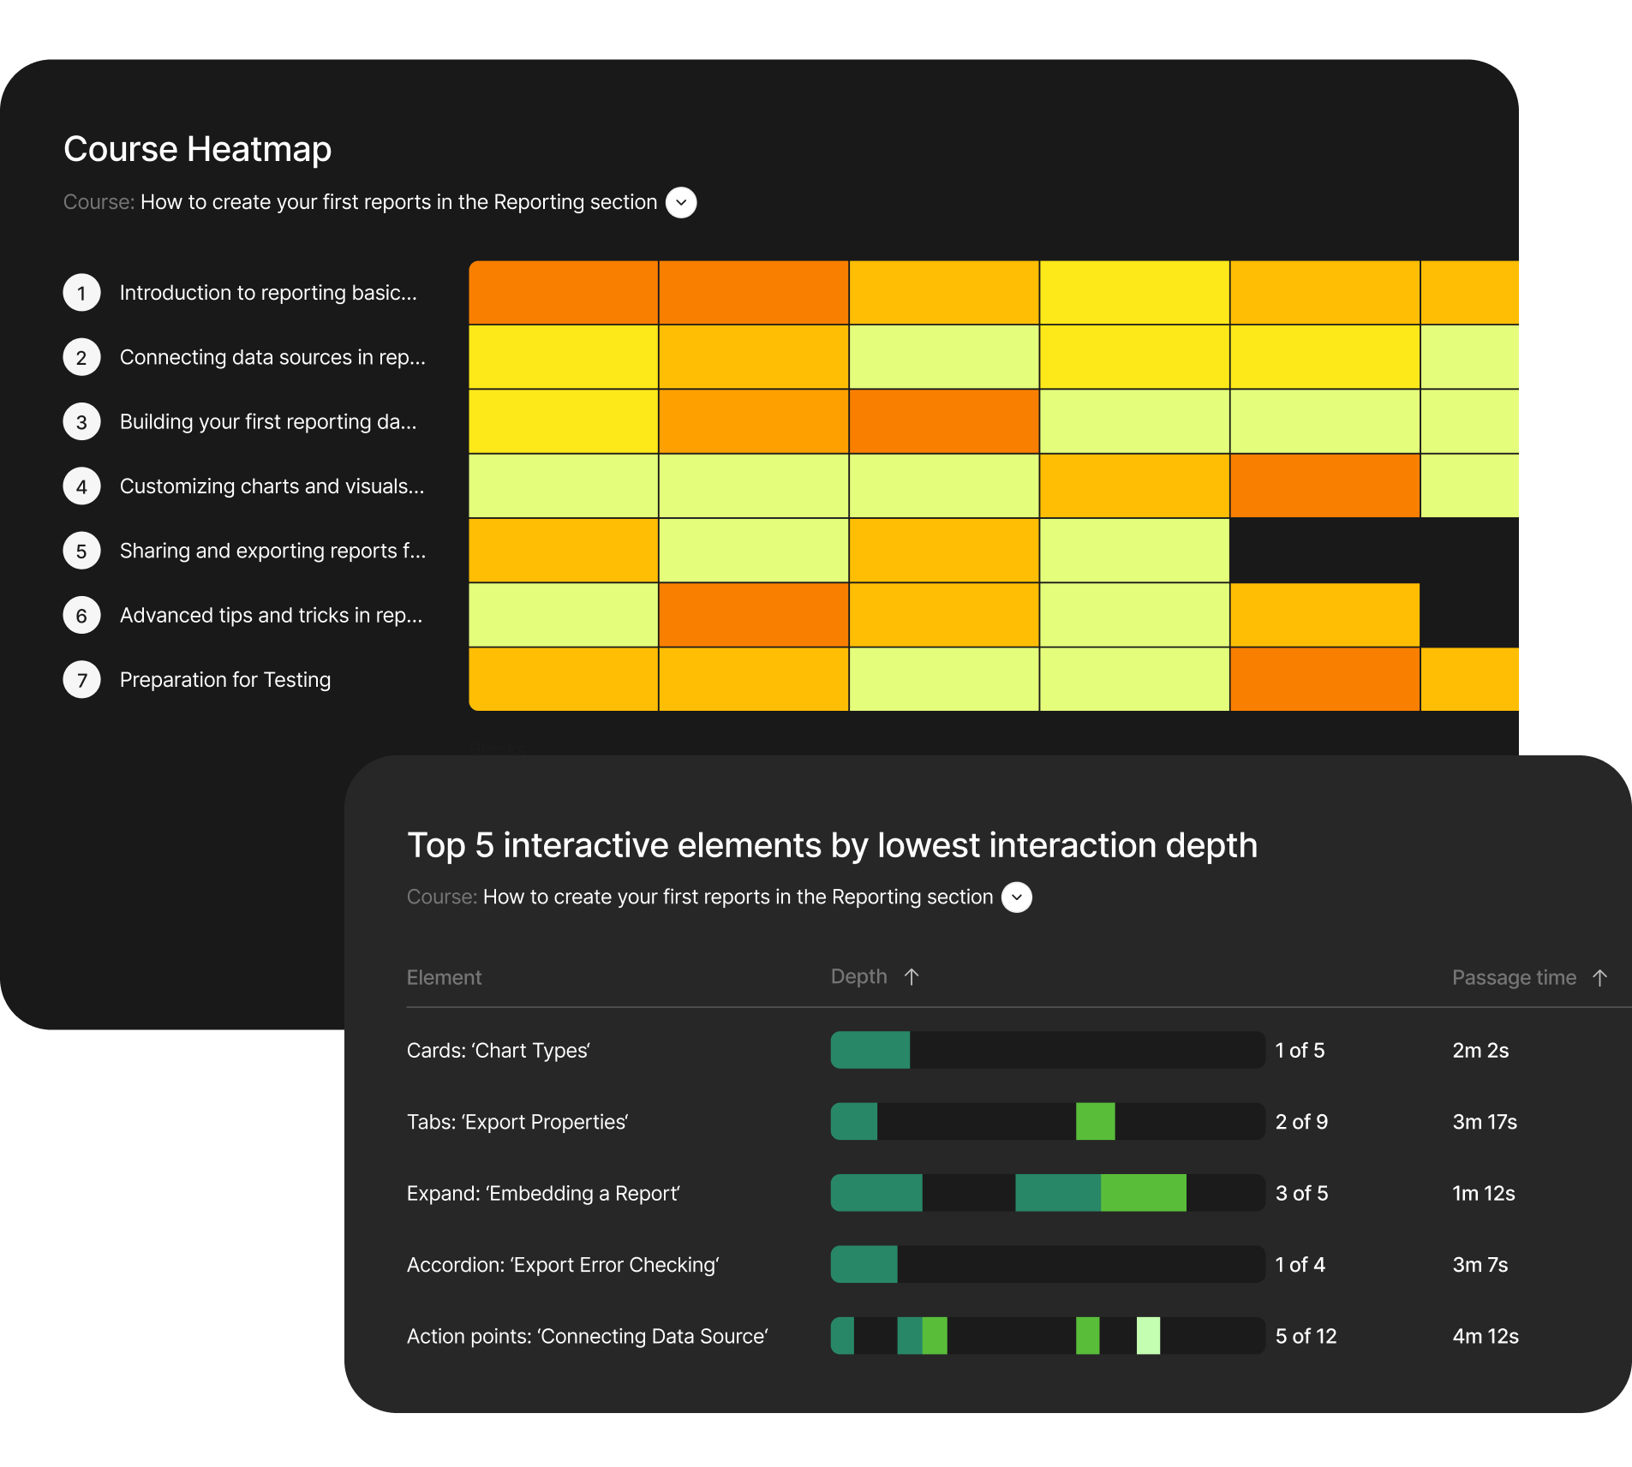Click the Element column header
1632x1467 pixels.
(444, 978)
